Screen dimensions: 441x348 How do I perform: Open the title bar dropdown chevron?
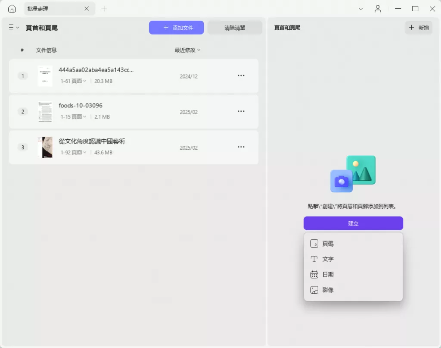coord(360,9)
